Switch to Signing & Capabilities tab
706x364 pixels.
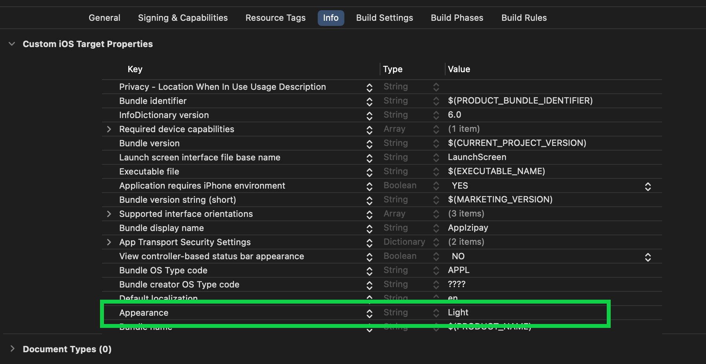coord(183,18)
